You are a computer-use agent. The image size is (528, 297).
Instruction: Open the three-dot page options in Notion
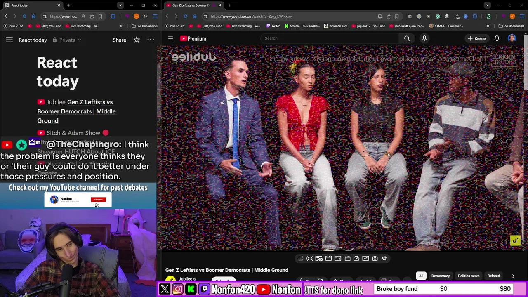click(151, 40)
